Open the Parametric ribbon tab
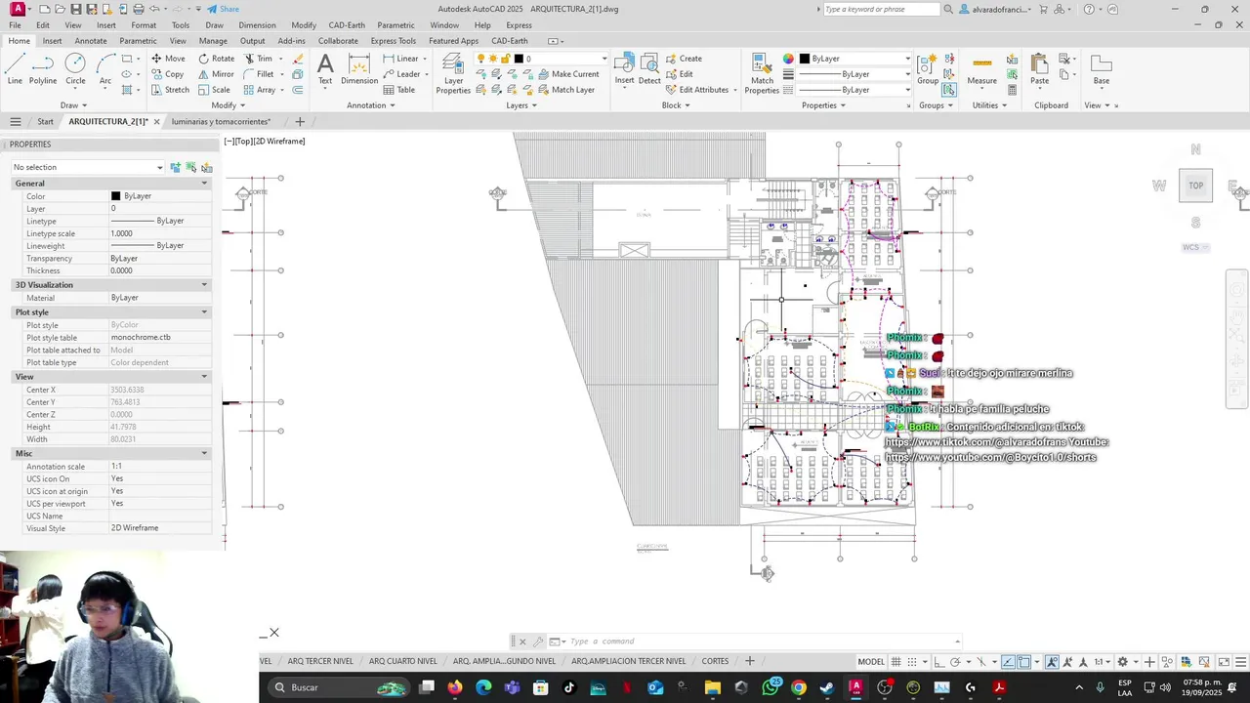The height and width of the screenshot is (703, 1250). (x=138, y=41)
